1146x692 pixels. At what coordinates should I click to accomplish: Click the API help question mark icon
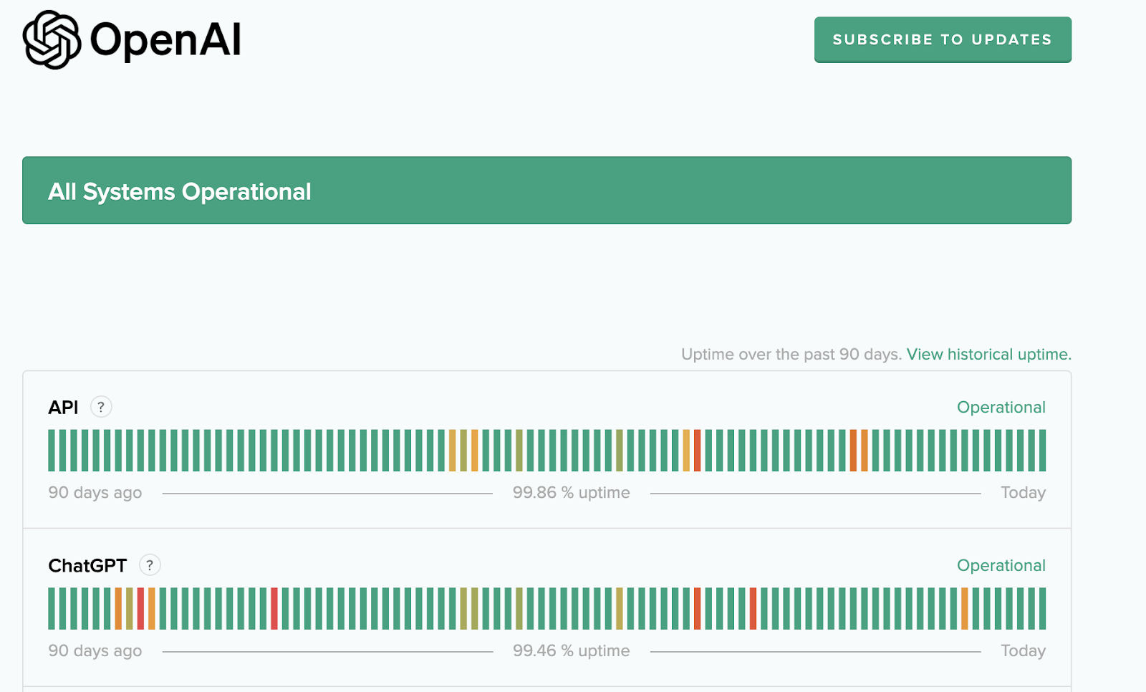tap(101, 407)
